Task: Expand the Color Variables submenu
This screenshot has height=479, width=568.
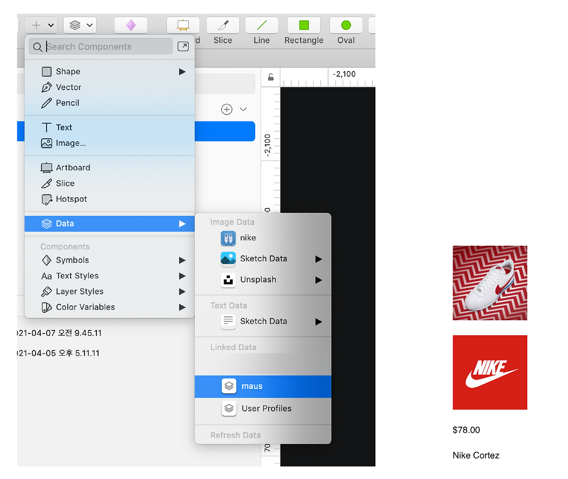Action: coord(110,307)
